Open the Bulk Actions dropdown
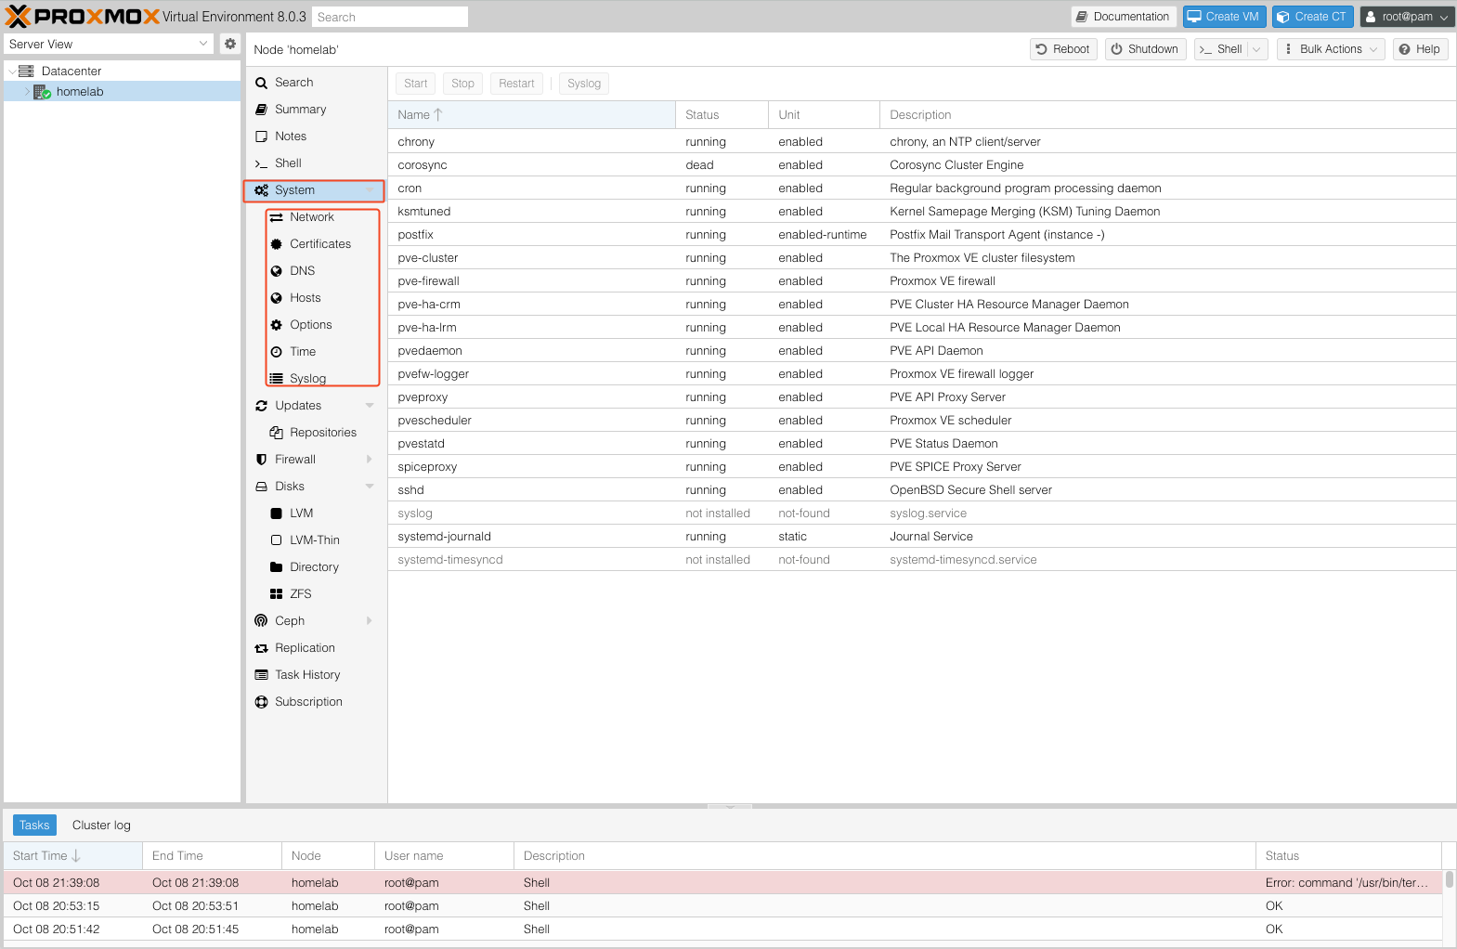Screen dimensions: 1457x949 pyautogui.click(x=1331, y=49)
